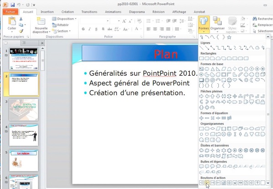Screen dimensions: 273x189
Task: Toggle strikethrough (abc) formatting
Action: tap(110, 29)
